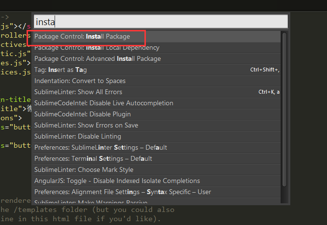327x225 pixels.
Task: Select SublimeCodeIntel: Disable Plugin
Action: pyautogui.click(x=157, y=114)
